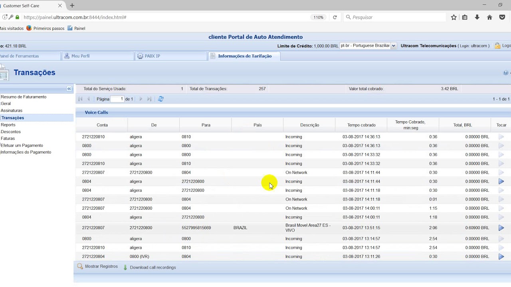
Task: Close the Customer Self-Care browser tab
Action: (60, 6)
